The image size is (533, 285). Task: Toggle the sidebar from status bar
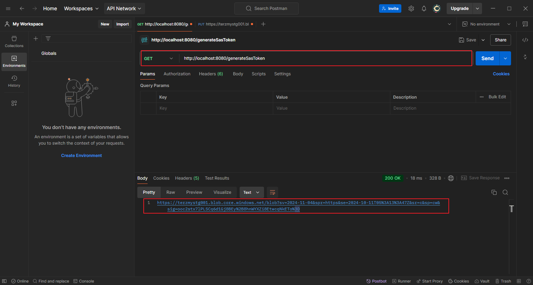coord(4,281)
